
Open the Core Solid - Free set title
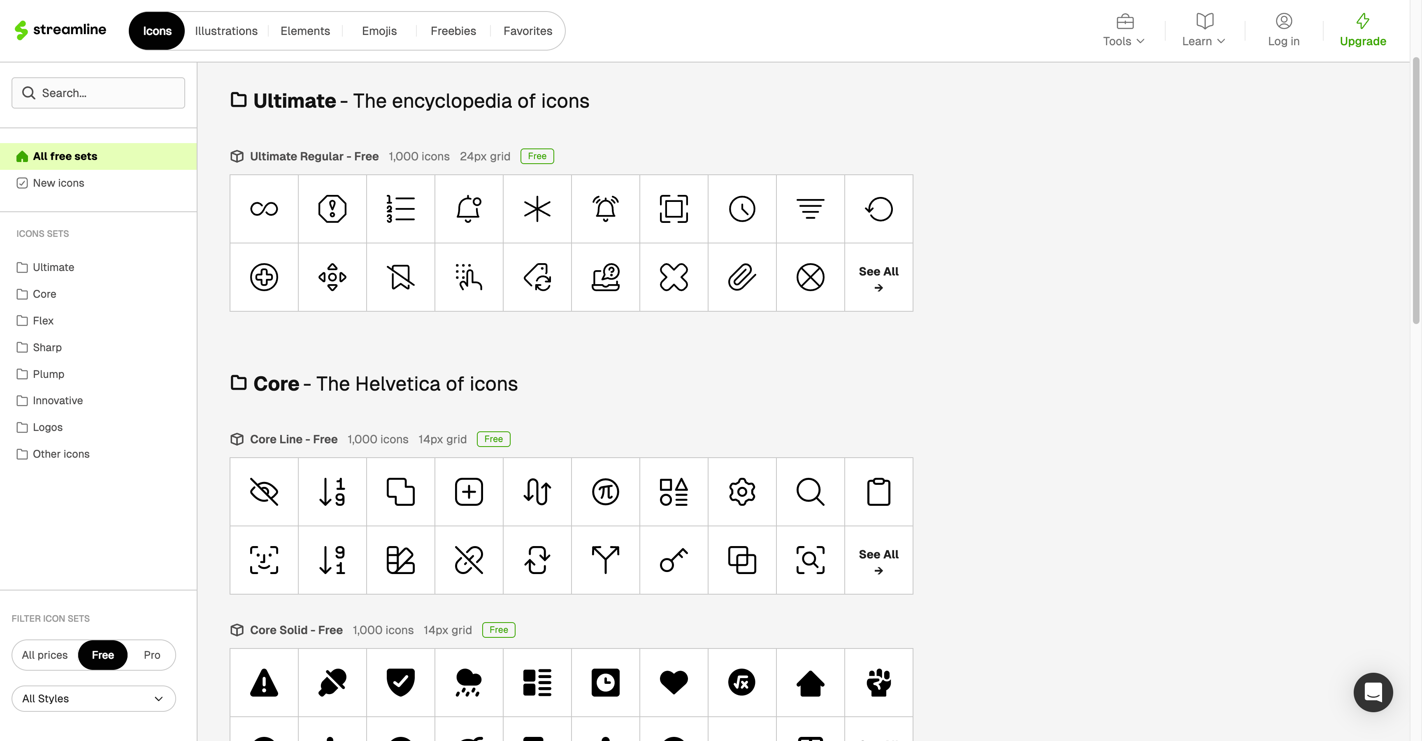click(x=296, y=630)
